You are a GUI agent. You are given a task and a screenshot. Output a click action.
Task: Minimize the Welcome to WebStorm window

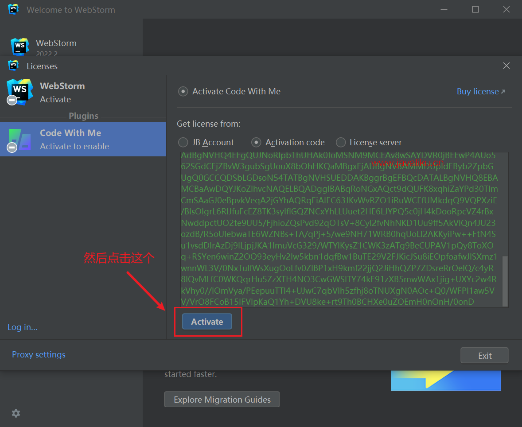(444, 10)
